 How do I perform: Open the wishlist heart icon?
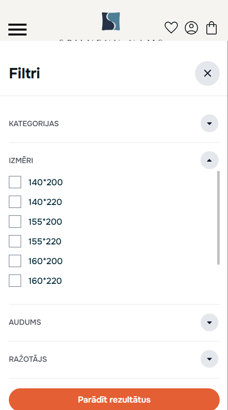(x=171, y=28)
